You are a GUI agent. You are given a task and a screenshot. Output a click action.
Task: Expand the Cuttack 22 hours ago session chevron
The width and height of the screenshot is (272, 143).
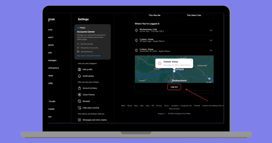pos(211,40)
